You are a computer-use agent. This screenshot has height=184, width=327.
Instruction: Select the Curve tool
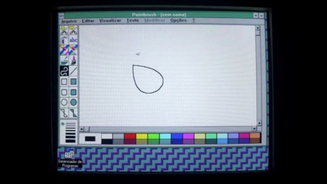(64, 71)
